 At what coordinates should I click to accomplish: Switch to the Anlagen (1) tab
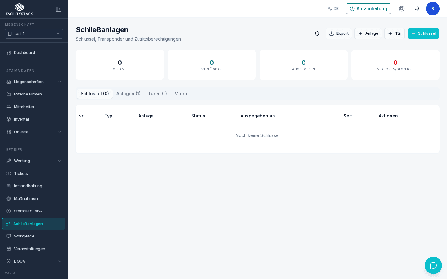click(x=129, y=94)
